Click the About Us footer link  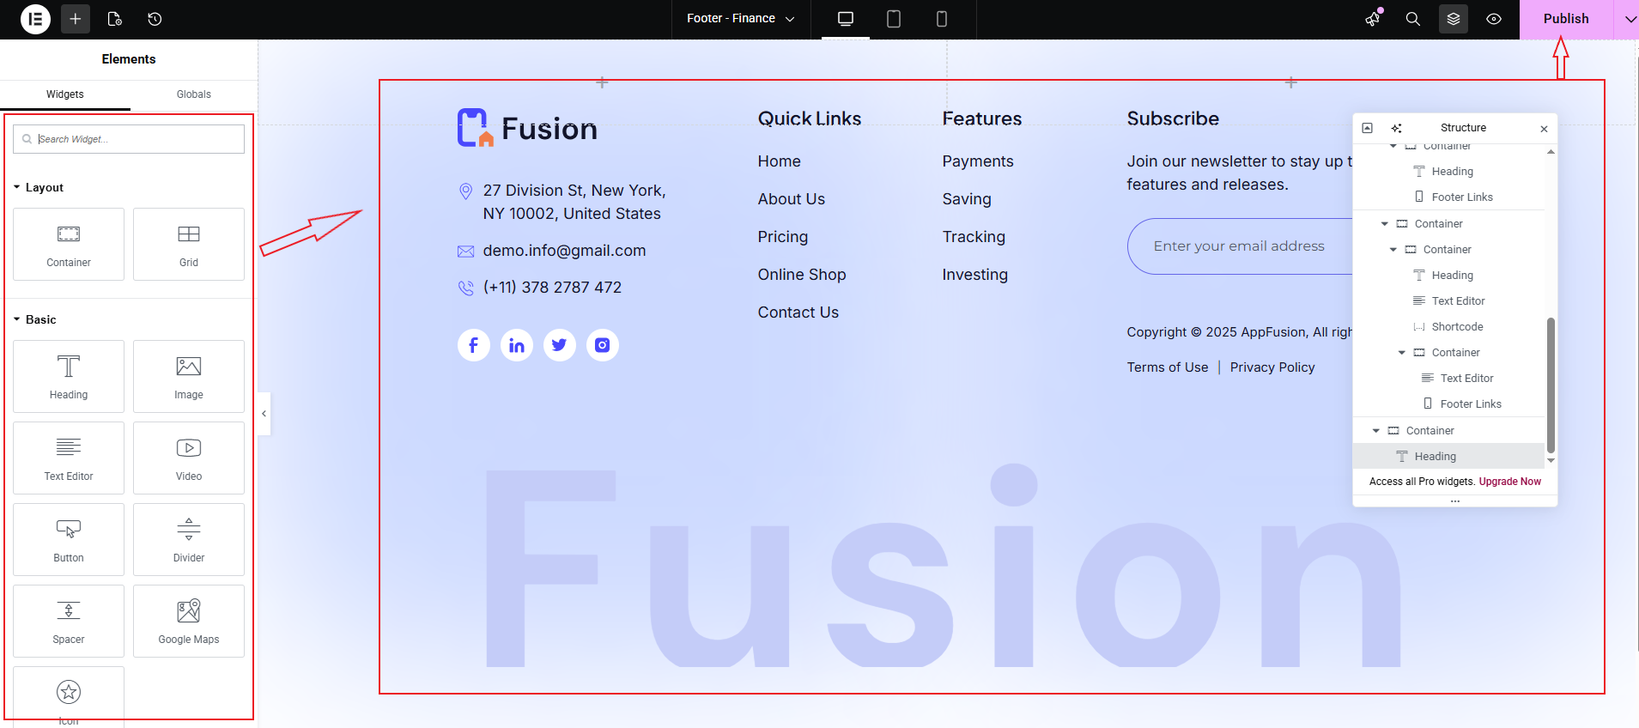(791, 199)
